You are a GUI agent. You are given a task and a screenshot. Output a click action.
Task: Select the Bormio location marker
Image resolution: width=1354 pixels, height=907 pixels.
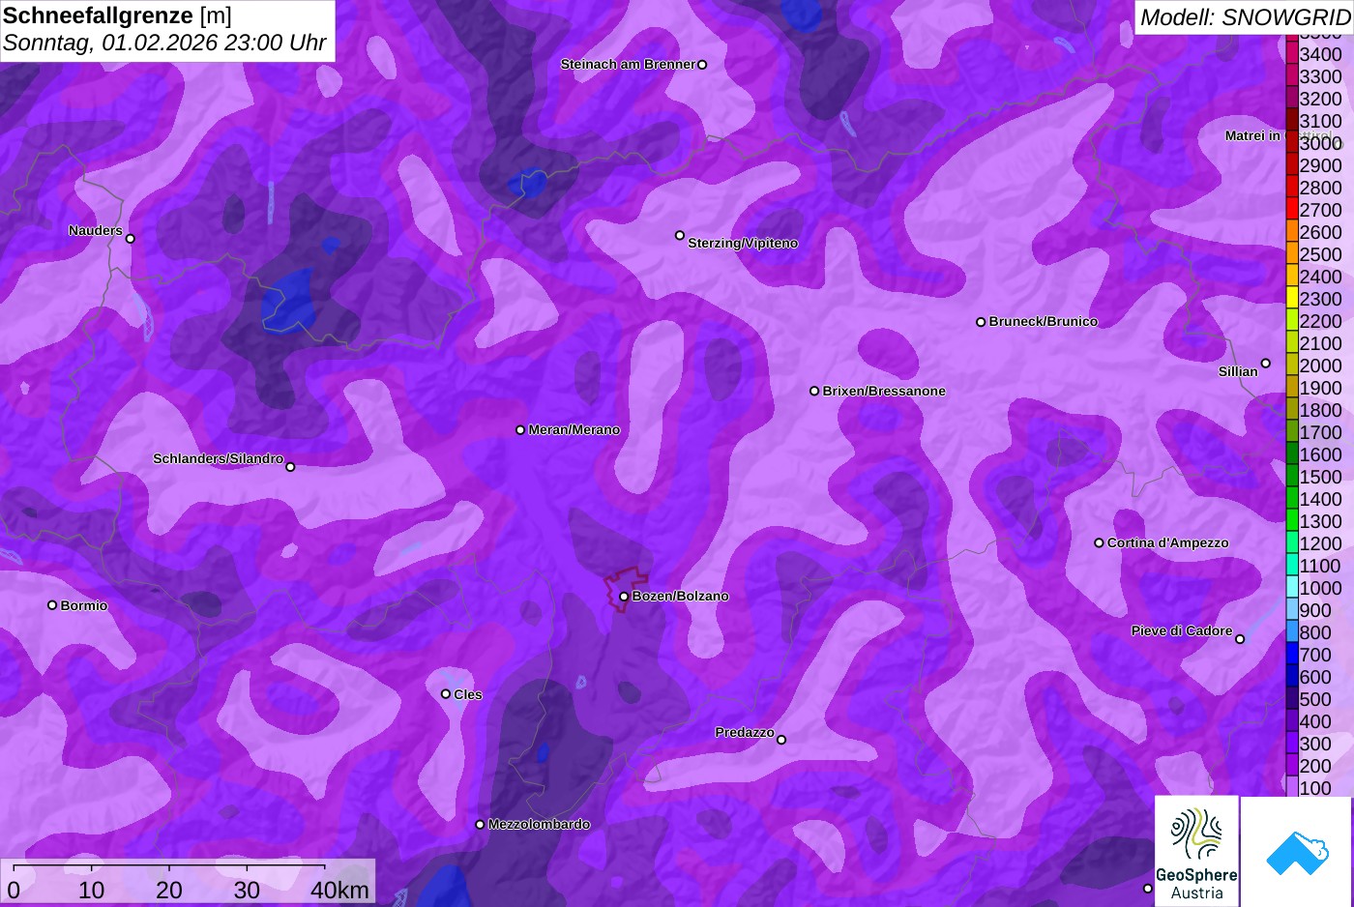[x=52, y=605]
